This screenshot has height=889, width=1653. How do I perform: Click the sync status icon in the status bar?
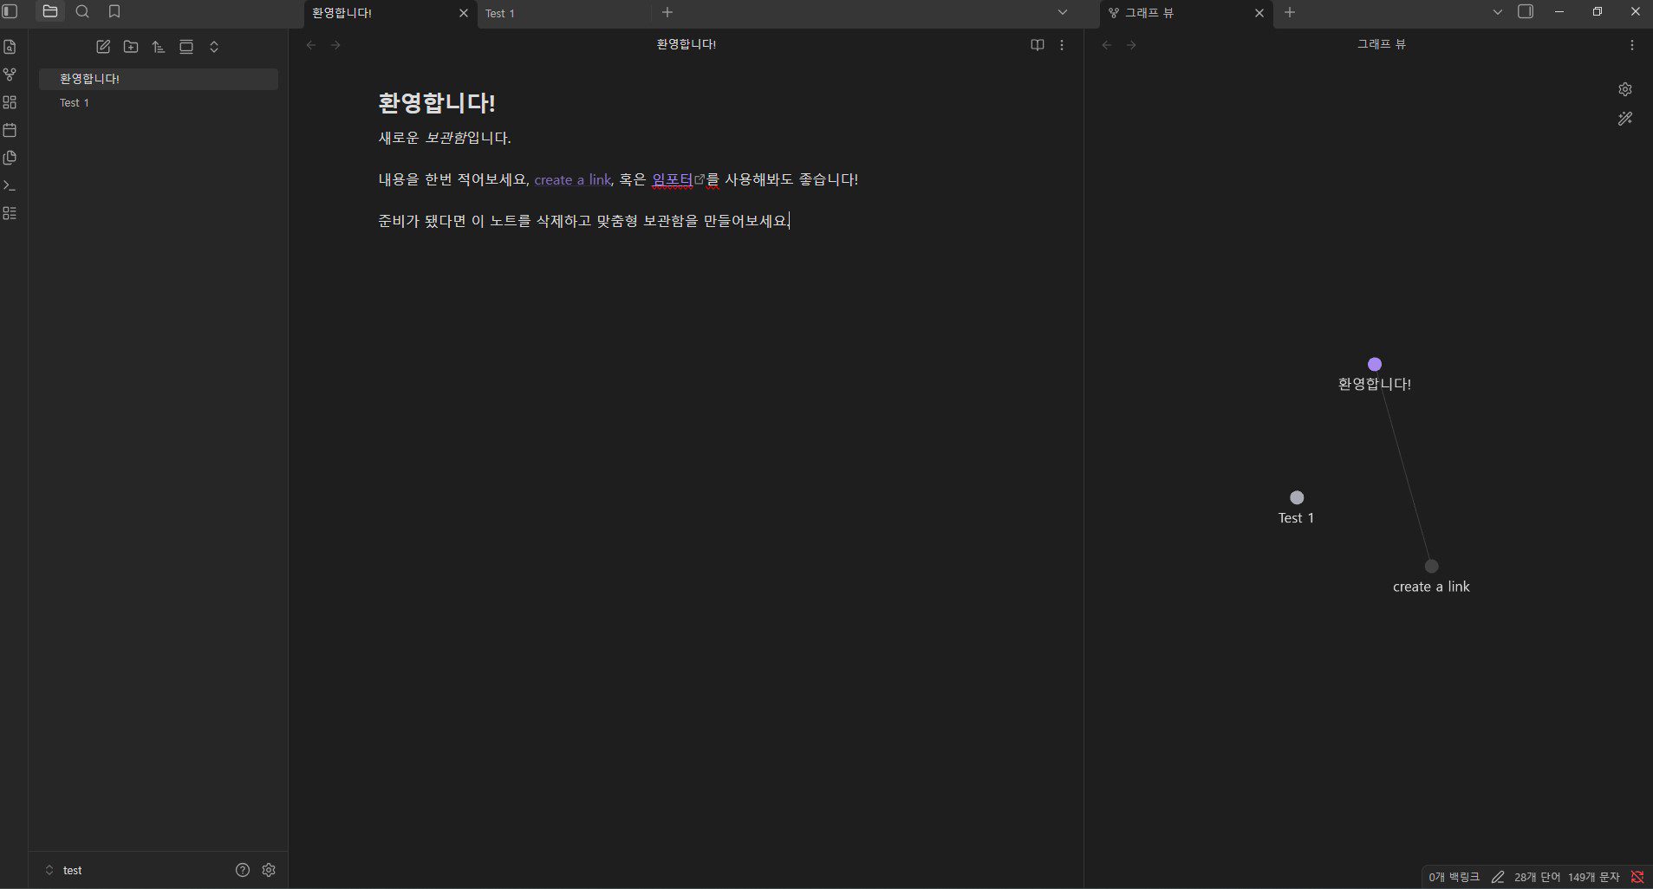[x=1637, y=876]
